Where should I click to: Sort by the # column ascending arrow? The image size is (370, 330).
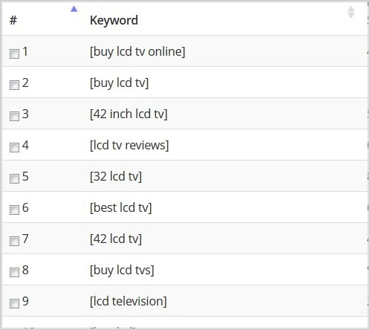click(x=74, y=9)
